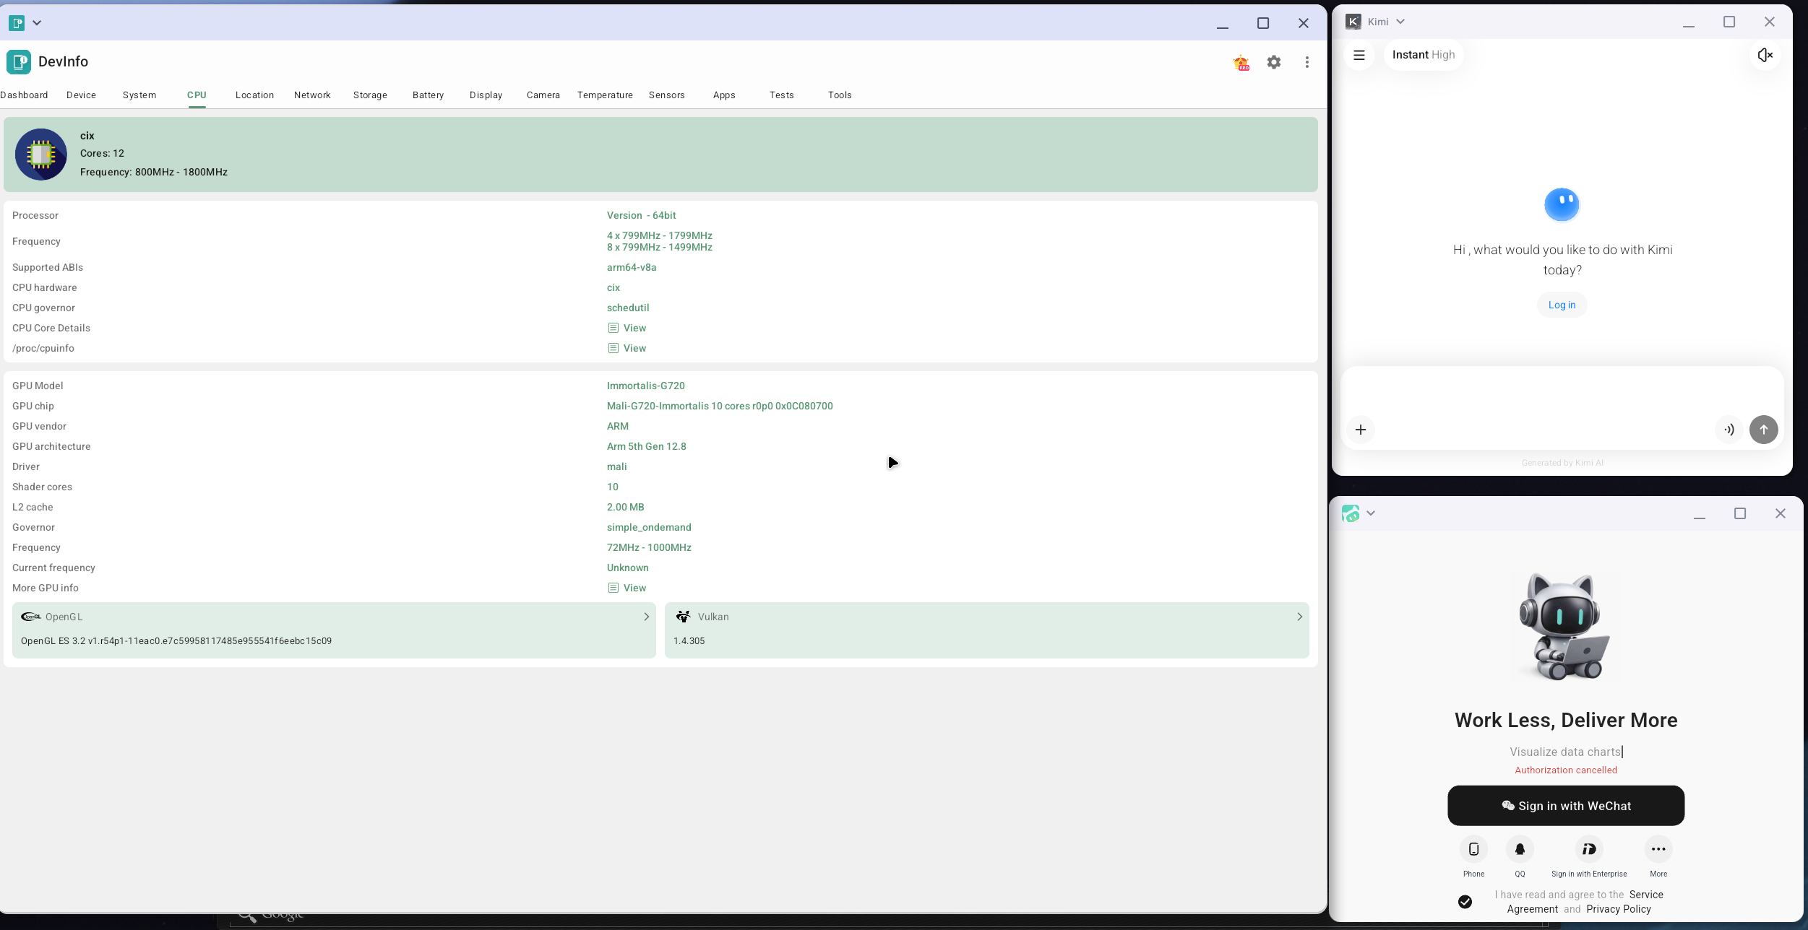This screenshot has width=1808, height=930.
Task: View CPU Core Details
Action: point(627,328)
